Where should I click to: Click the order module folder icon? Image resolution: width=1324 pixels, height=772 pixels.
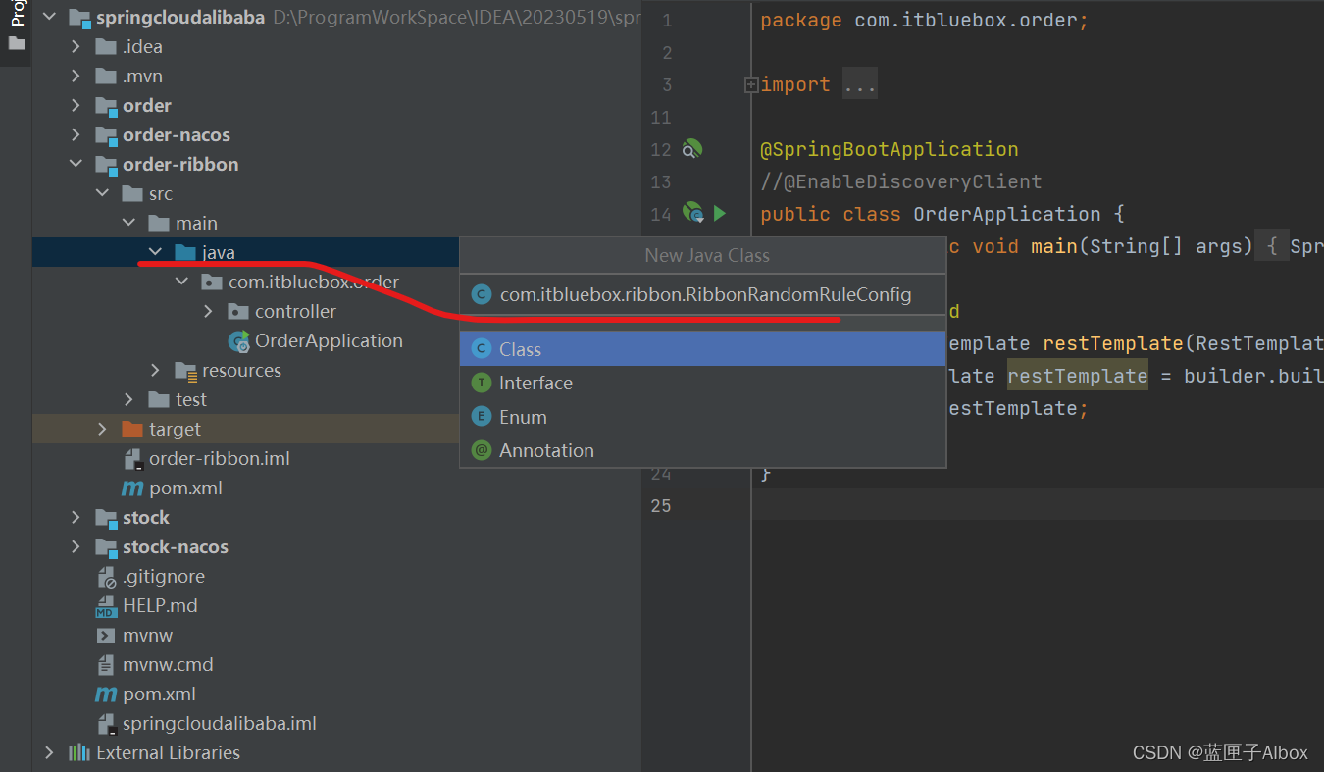click(x=106, y=106)
